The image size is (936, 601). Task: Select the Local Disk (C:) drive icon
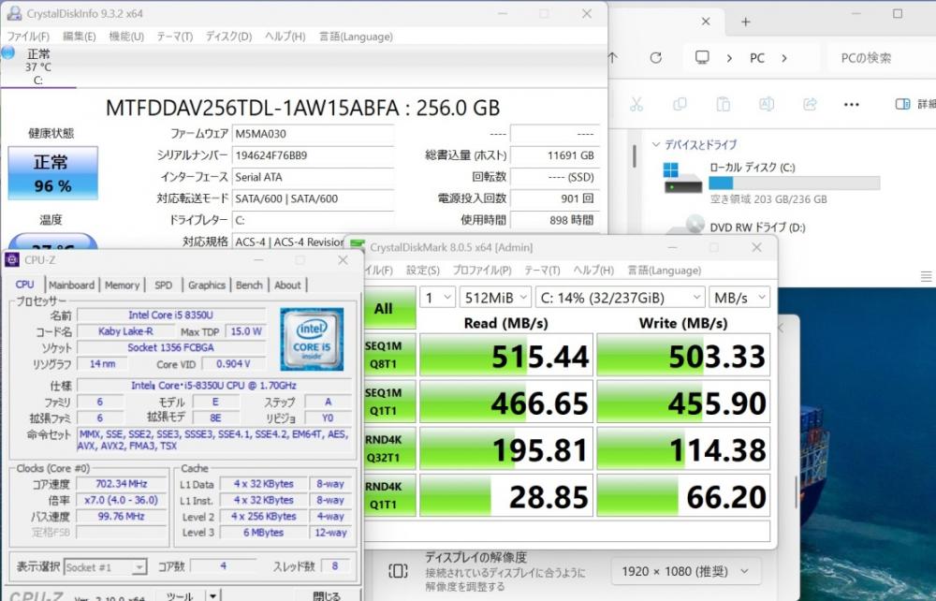(682, 178)
